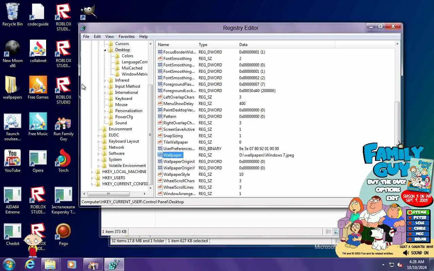Open the Favorites menu
This screenshot has width=434, height=271.
[126, 37]
